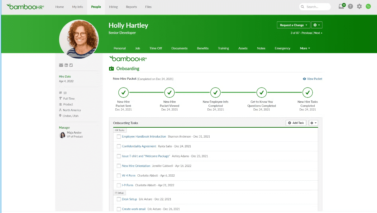Open the Request a Change dropdown arrow
The height and width of the screenshot is (213, 377).
pos(307,25)
